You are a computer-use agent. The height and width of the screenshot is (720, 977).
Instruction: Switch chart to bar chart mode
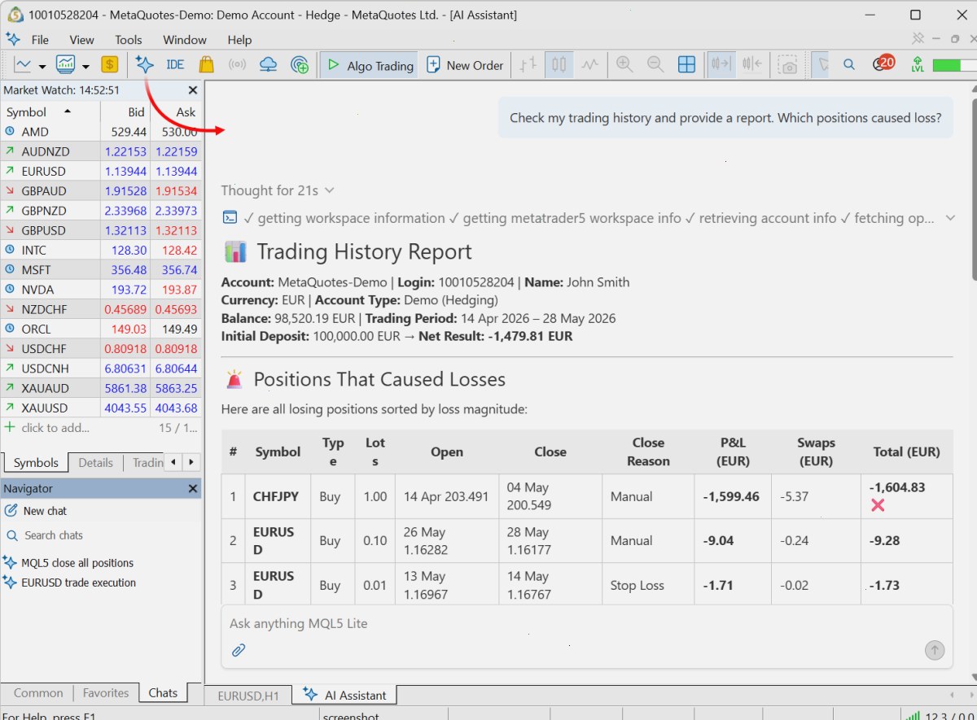coord(529,65)
